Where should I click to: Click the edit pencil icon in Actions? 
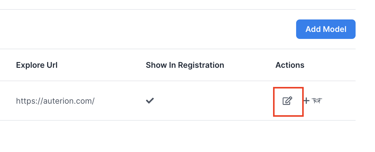287,101
